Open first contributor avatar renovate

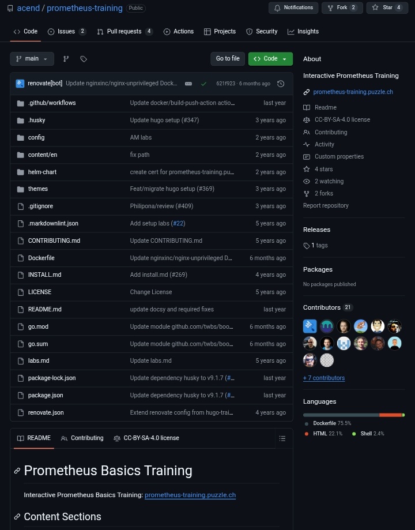[310, 326]
